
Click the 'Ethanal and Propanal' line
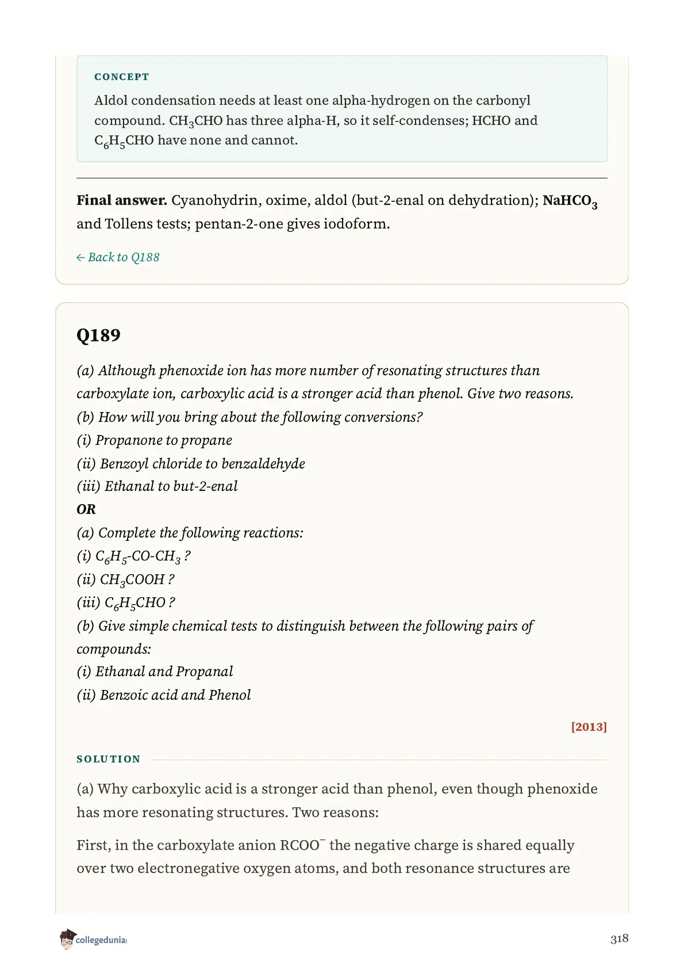tap(155, 672)
